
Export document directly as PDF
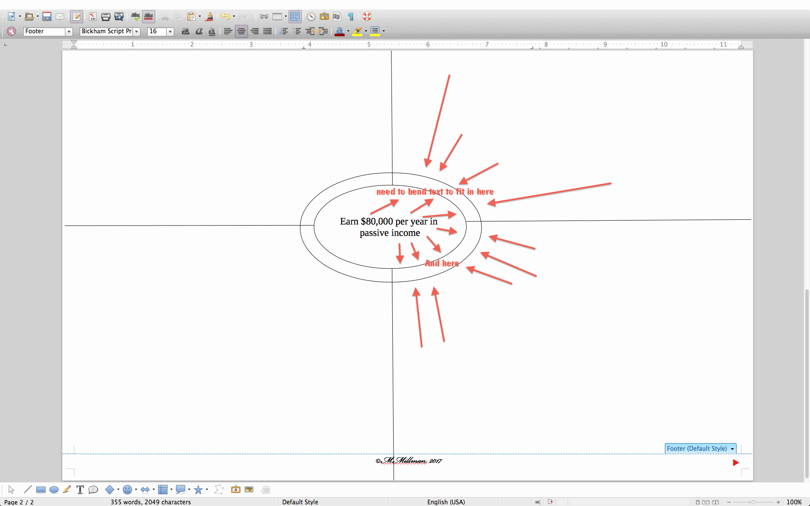[92, 16]
